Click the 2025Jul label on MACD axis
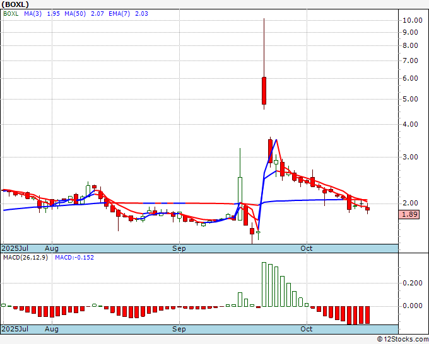429x344 pixels. tap(15, 329)
